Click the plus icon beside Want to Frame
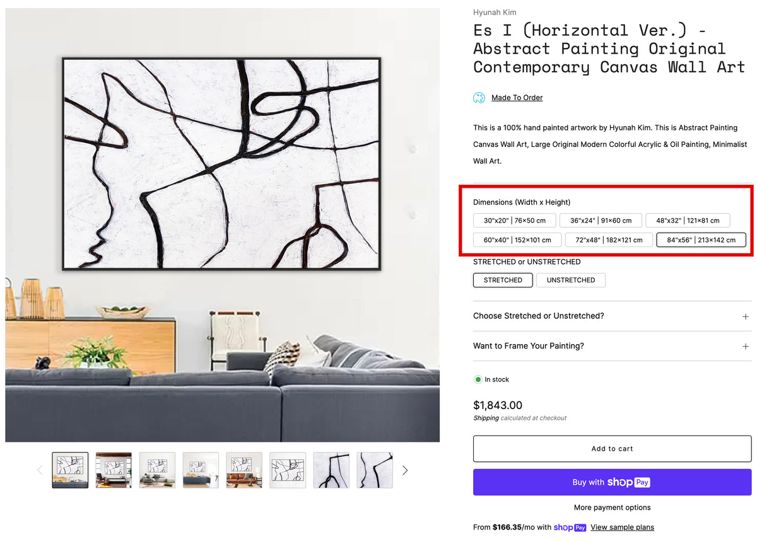 pyautogui.click(x=745, y=346)
